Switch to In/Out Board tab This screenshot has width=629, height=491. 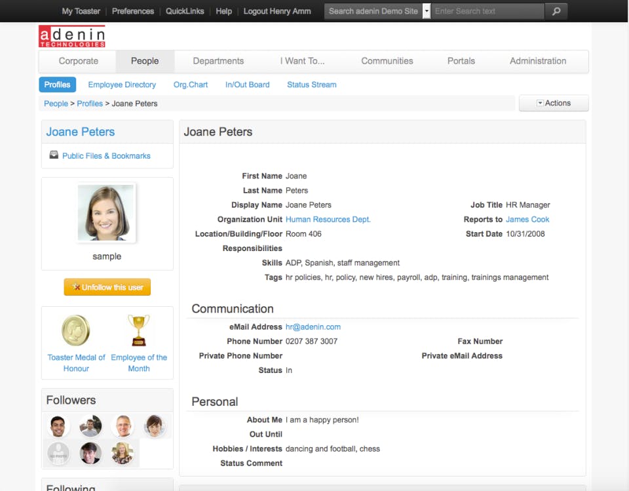point(247,85)
